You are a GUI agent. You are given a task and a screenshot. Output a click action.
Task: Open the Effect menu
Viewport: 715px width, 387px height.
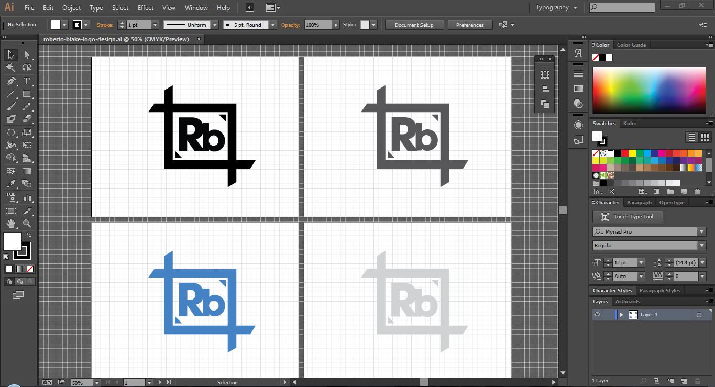(x=146, y=8)
